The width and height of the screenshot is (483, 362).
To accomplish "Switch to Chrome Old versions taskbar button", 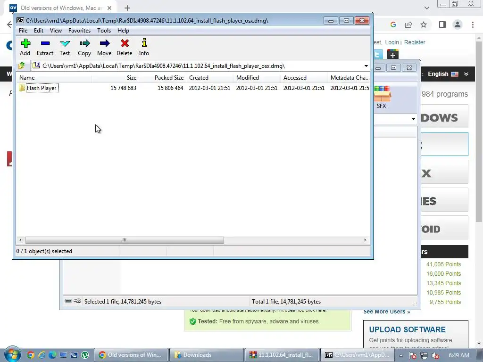I will (132, 355).
